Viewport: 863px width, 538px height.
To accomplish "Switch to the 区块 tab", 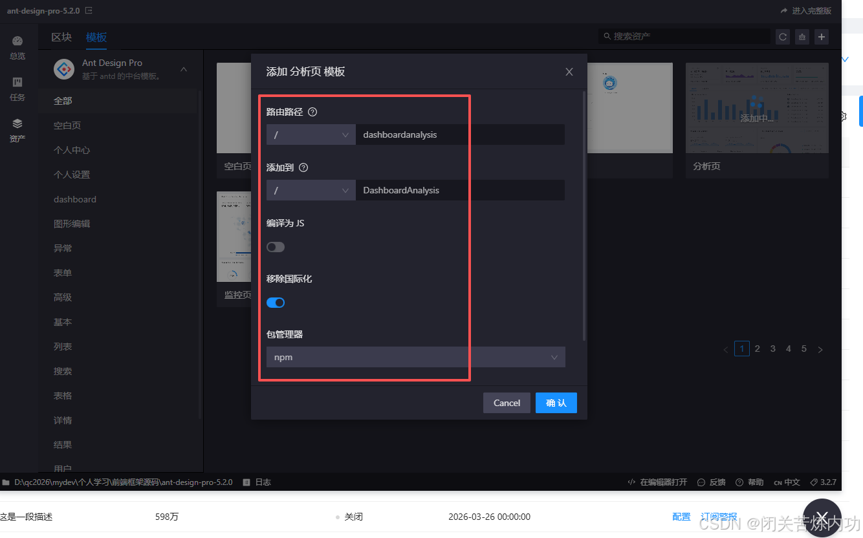I will [x=61, y=37].
